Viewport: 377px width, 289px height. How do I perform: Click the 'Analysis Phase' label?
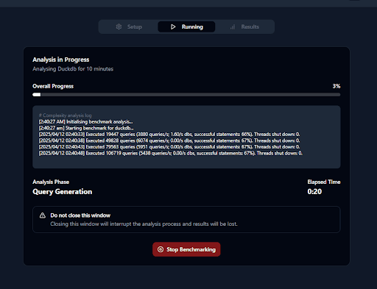51,182
